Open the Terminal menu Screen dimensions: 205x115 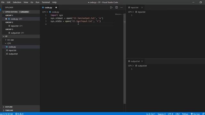pos(45,2)
